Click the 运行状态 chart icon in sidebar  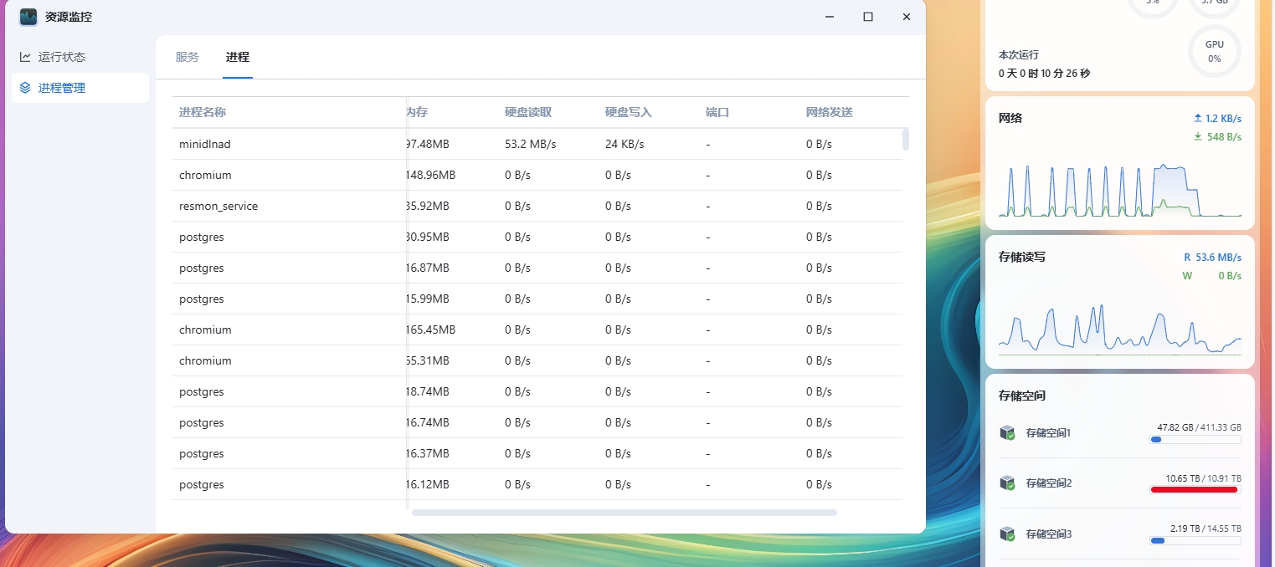pyautogui.click(x=25, y=57)
